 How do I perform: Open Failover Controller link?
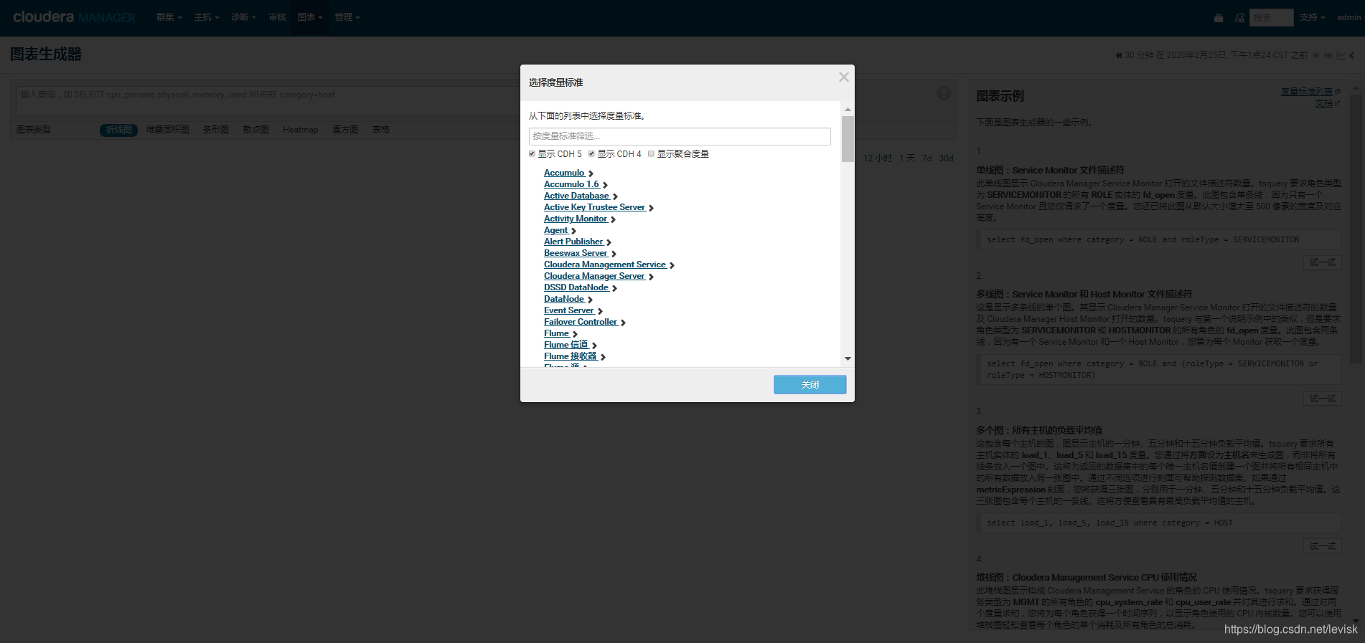coord(581,322)
